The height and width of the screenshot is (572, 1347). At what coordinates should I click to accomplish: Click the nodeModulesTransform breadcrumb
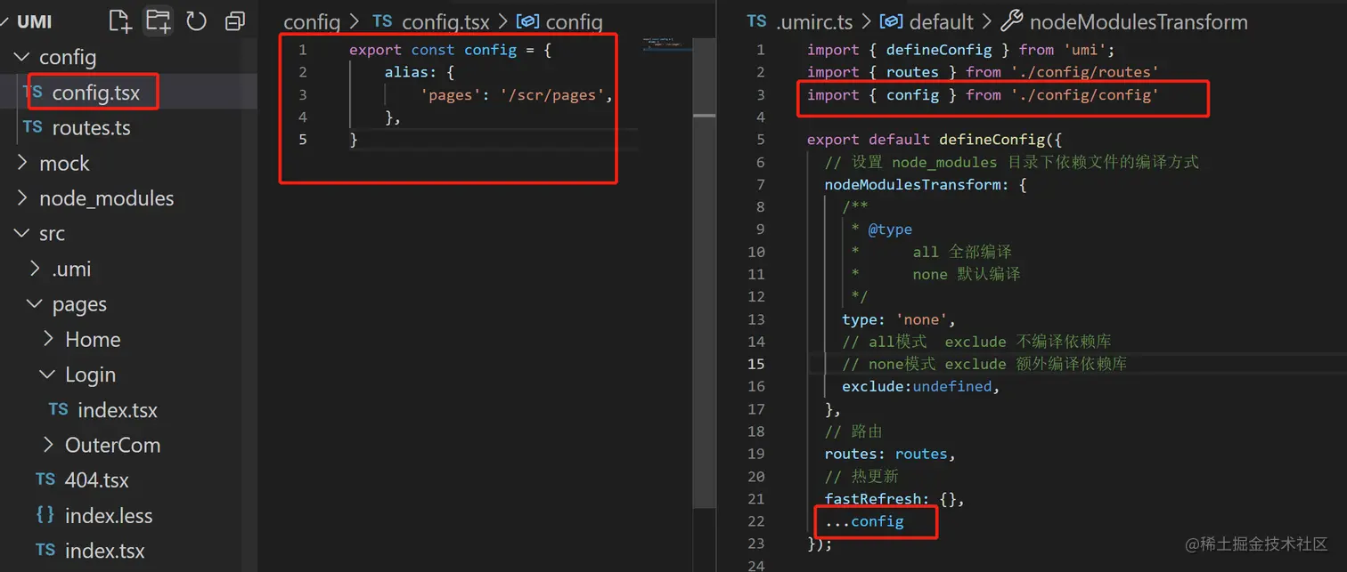[1139, 22]
